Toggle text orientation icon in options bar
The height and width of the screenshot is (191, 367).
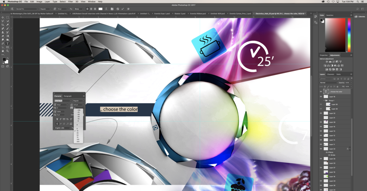(x=12, y=9)
